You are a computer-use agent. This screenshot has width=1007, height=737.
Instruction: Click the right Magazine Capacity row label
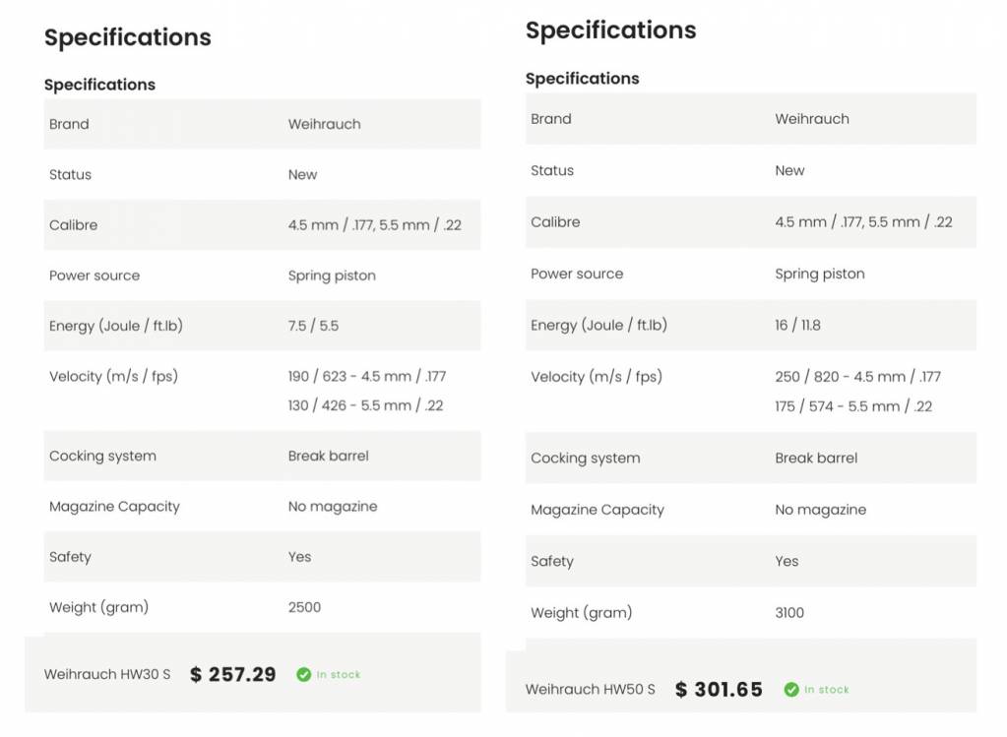597,510
